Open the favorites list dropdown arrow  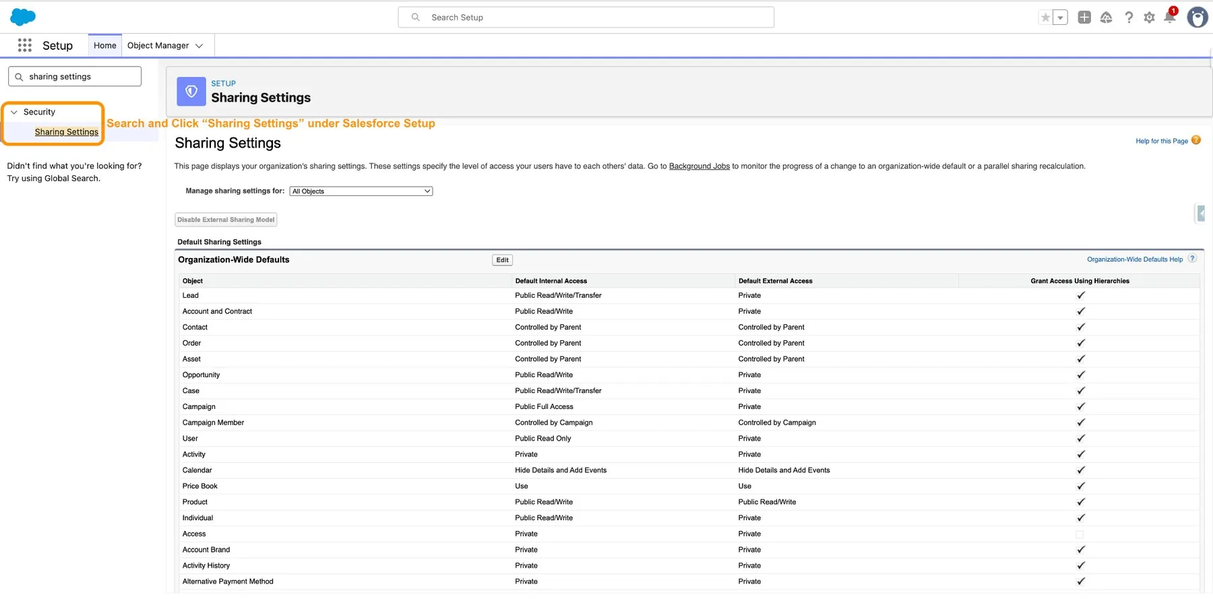pyautogui.click(x=1061, y=18)
